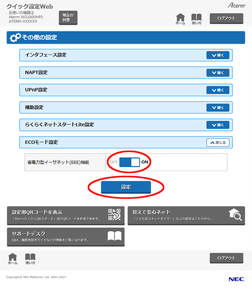Expand the NAPT設定 section with 開く
Viewport: 252px width, 289px height.
coord(218,73)
